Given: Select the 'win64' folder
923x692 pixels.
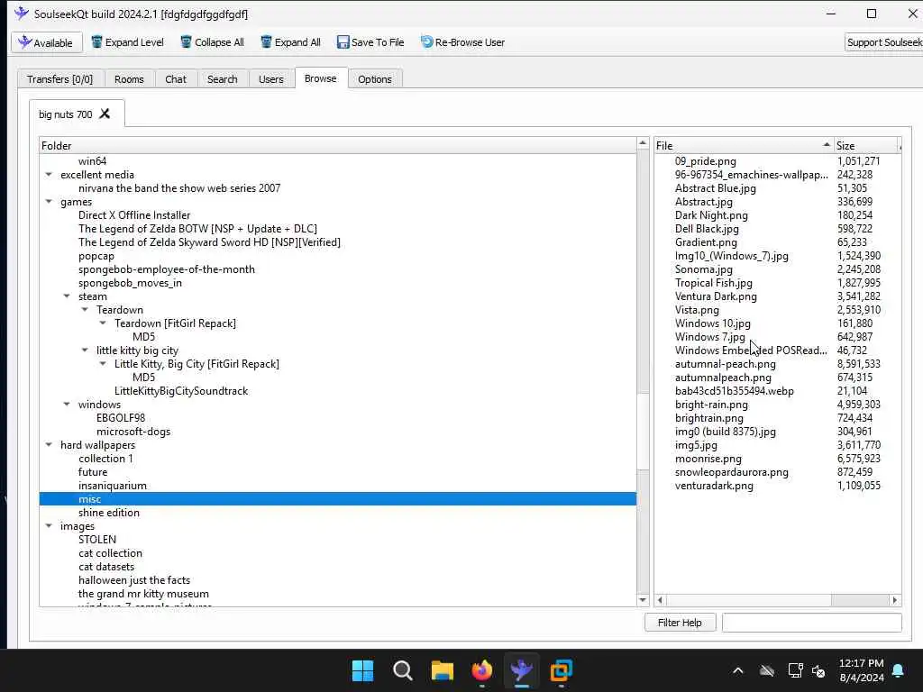Looking at the screenshot, I should pos(93,161).
